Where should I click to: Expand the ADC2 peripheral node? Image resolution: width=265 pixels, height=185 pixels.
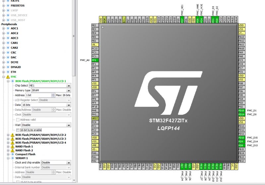pyautogui.click(x=3, y=33)
